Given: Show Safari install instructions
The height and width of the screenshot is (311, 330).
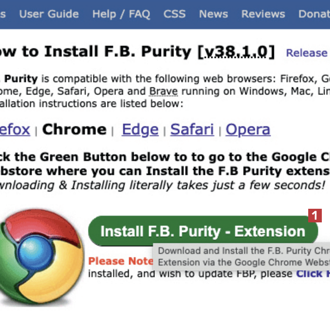Looking at the screenshot, I should tap(192, 129).
